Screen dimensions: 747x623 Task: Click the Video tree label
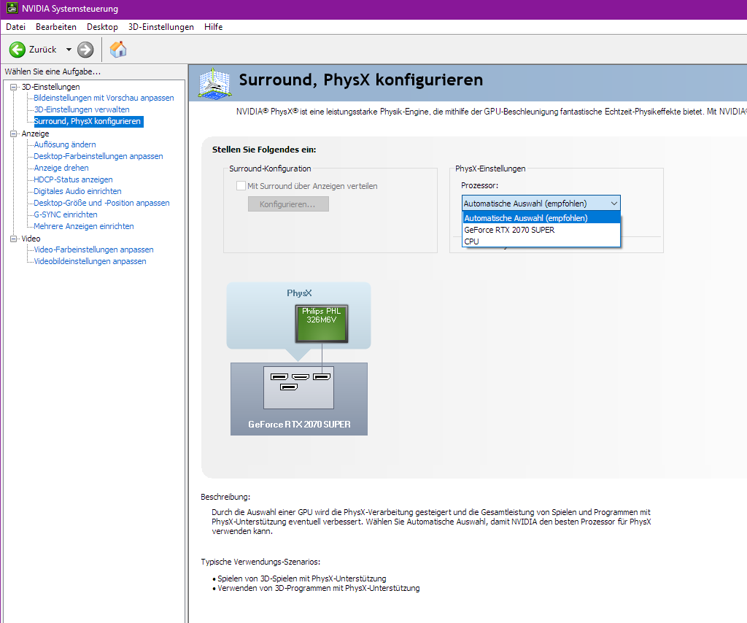(x=31, y=239)
